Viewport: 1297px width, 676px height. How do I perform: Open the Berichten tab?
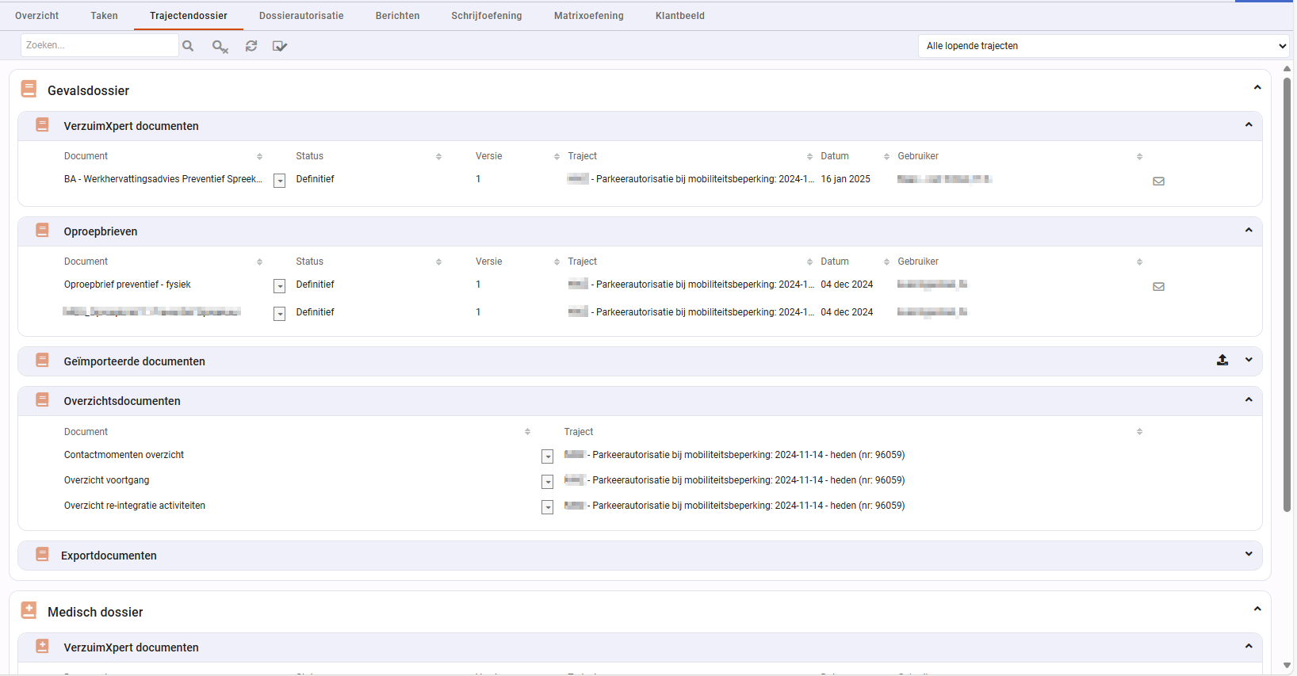pyautogui.click(x=397, y=16)
